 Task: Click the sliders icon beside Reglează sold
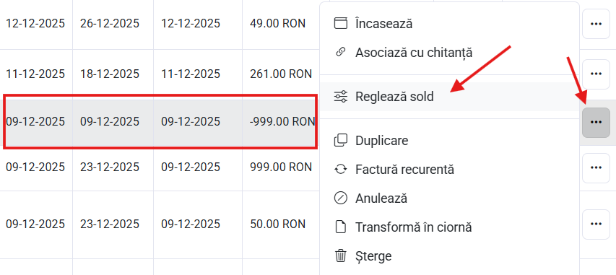341,96
